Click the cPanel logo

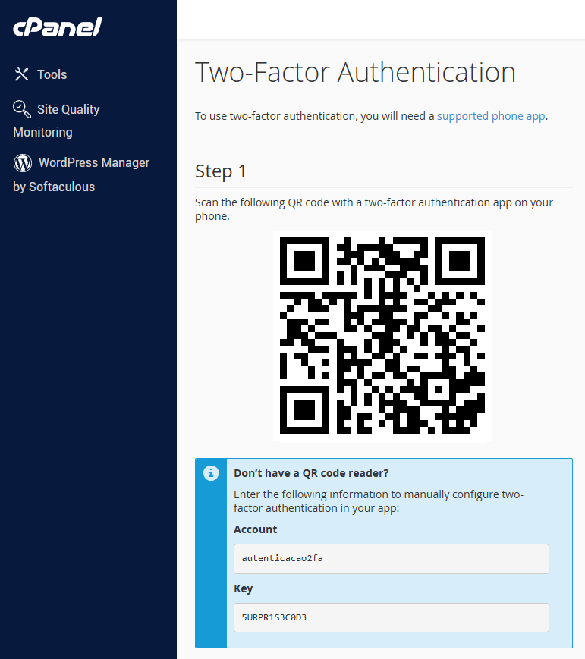coord(58,27)
